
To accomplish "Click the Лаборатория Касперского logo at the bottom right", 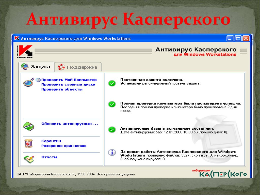I will (x=220, y=173).
